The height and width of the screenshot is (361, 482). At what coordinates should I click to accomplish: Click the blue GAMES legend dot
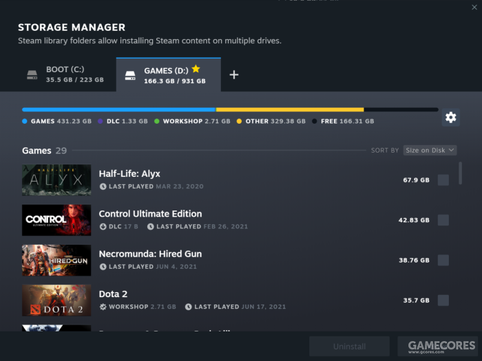point(25,121)
